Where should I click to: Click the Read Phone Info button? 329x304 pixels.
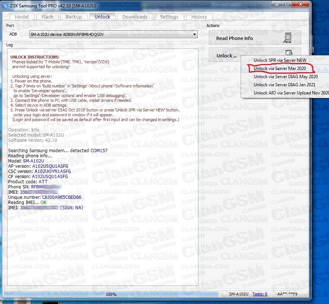pos(255,38)
